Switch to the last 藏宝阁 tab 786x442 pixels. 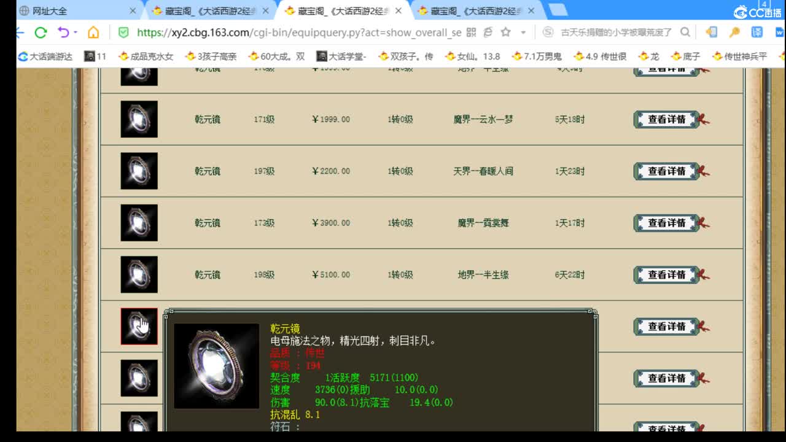(475, 11)
